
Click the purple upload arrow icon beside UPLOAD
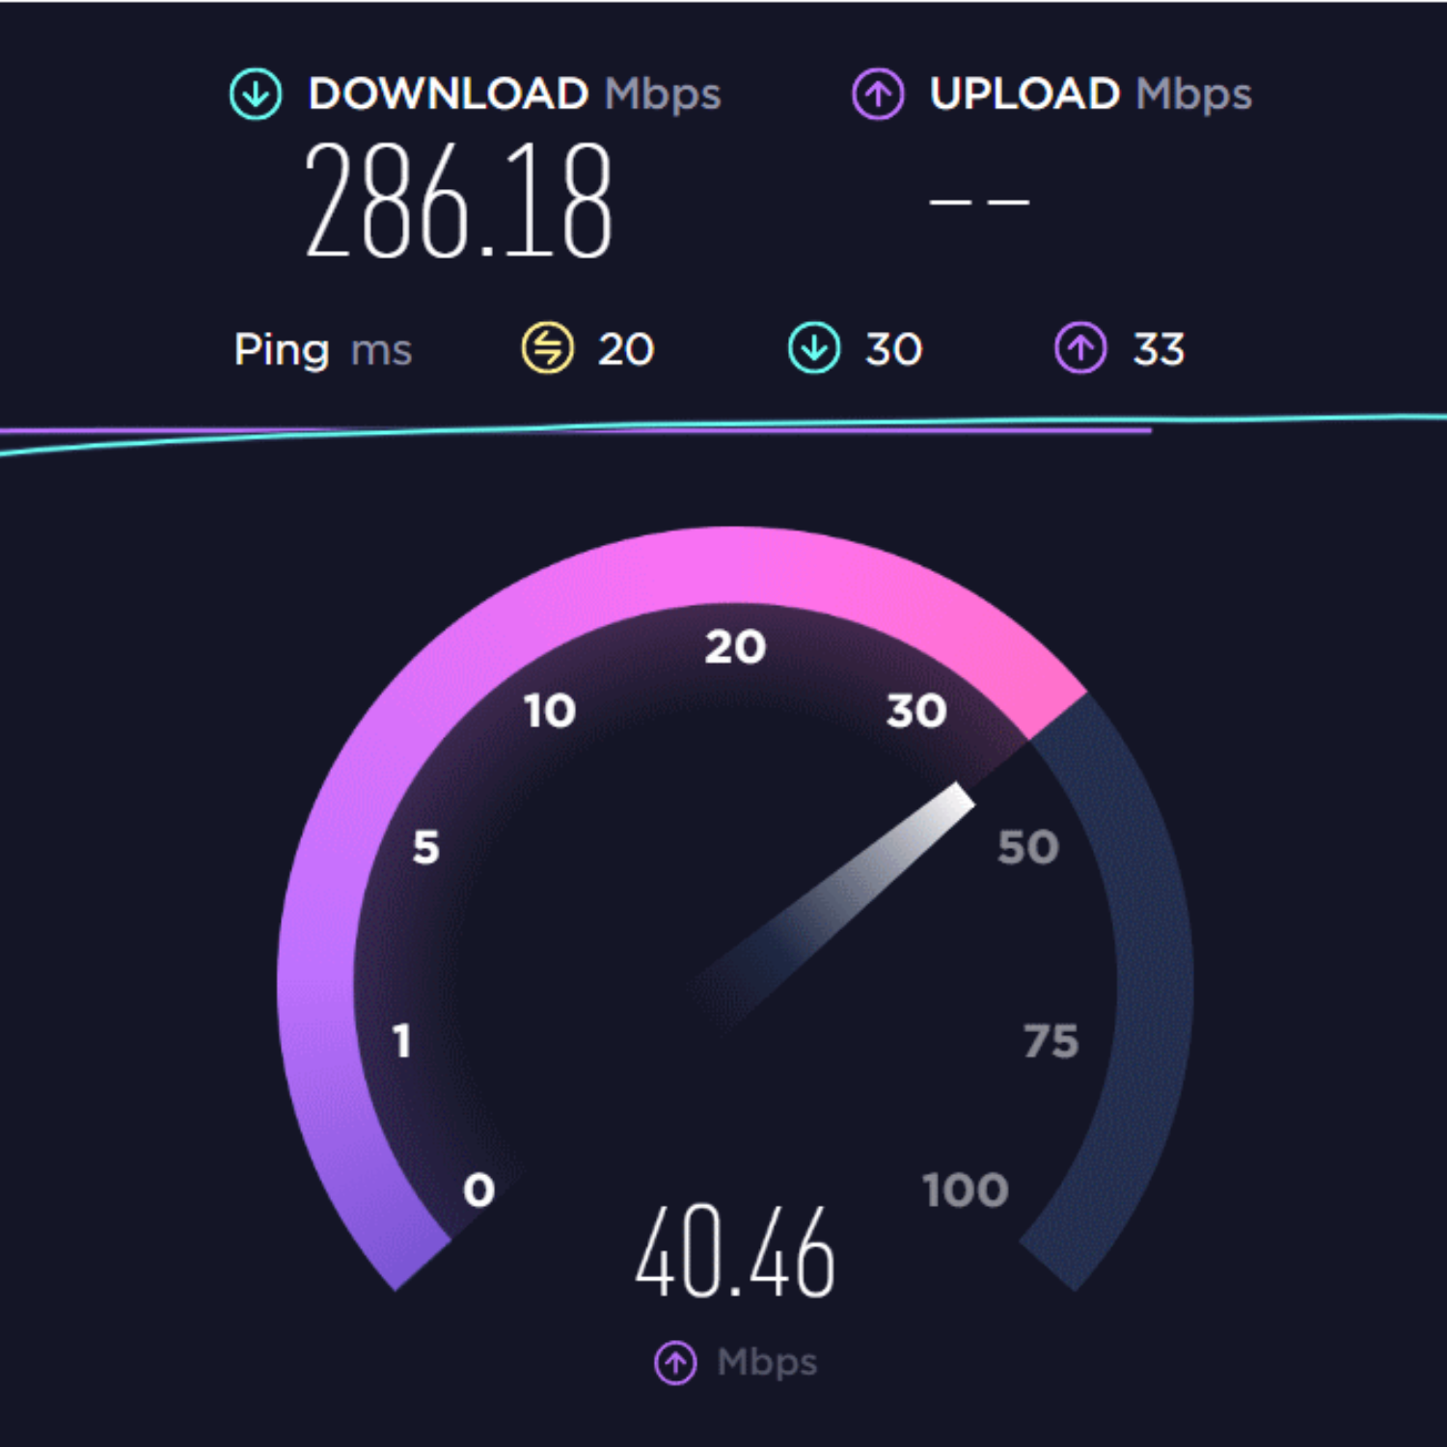[x=878, y=95]
